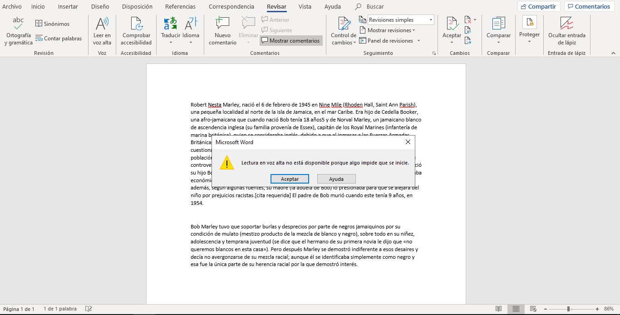Switch to Read Mode view icon

[x=498, y=309]
